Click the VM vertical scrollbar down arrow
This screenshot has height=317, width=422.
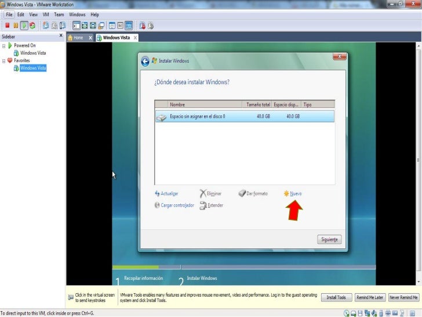tap(419, 282)
